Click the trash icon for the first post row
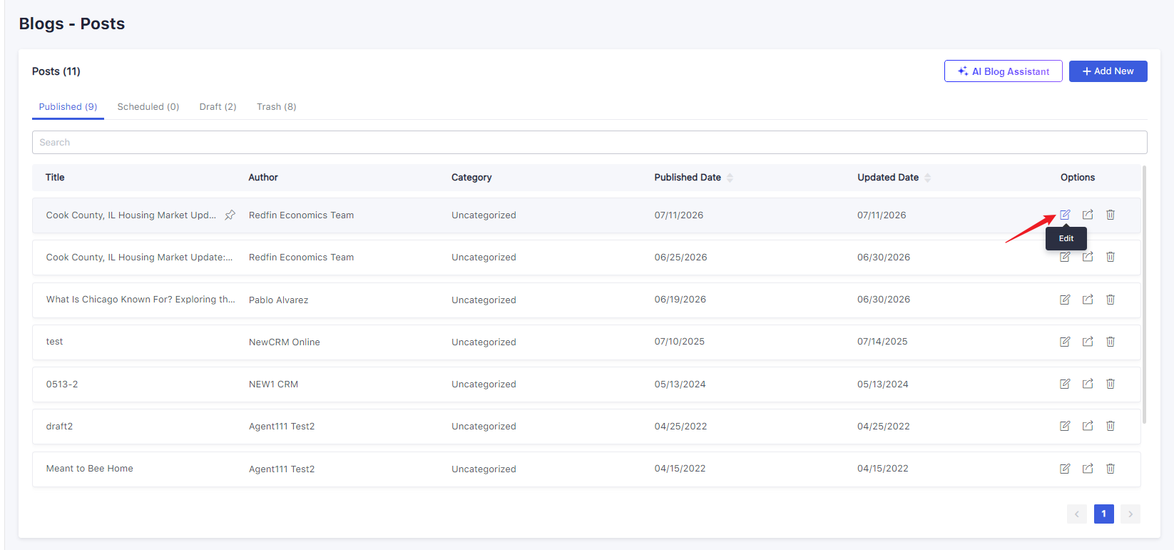The width and height of the screenshot is (1174, 550). pyautogui.click(x=1111, y=215)
